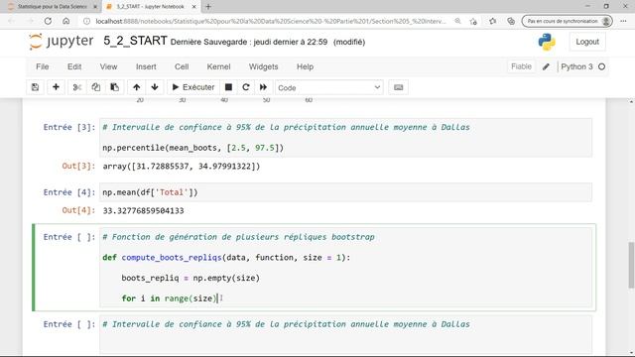Click the Fiable trust indicator

coord(521,66)
